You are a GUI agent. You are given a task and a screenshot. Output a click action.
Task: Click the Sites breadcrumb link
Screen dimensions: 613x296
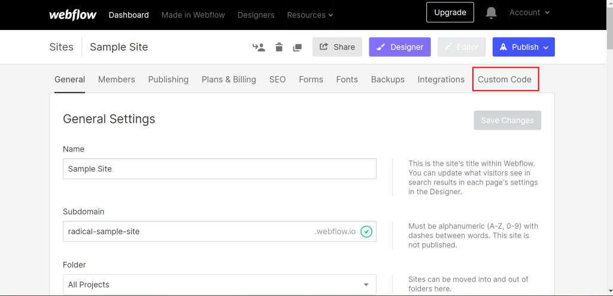[x=62, y=47]
